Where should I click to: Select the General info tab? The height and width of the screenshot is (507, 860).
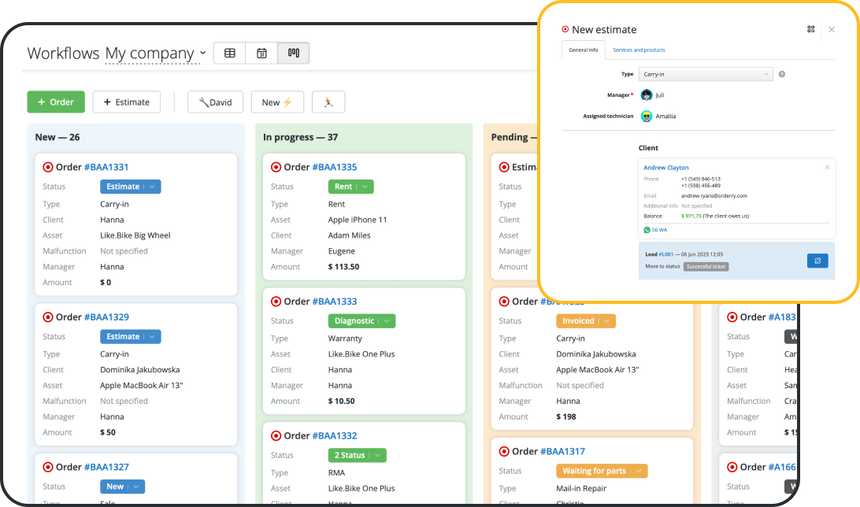click(x=584, y=49)
